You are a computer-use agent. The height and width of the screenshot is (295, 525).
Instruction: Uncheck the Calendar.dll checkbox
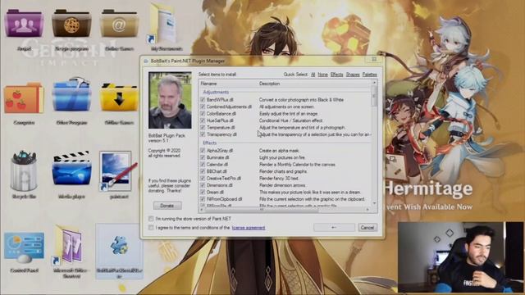203,165
